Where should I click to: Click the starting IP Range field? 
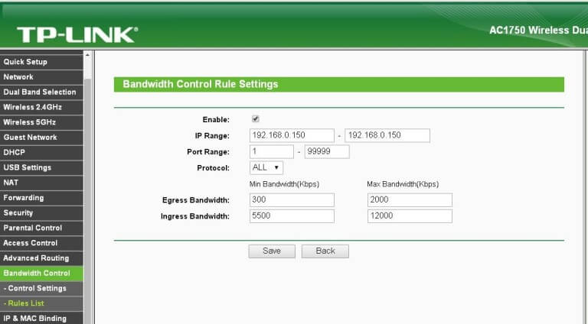(292, 135)
